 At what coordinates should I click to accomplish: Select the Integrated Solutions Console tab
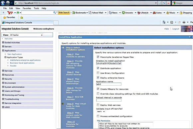(27, 23)
